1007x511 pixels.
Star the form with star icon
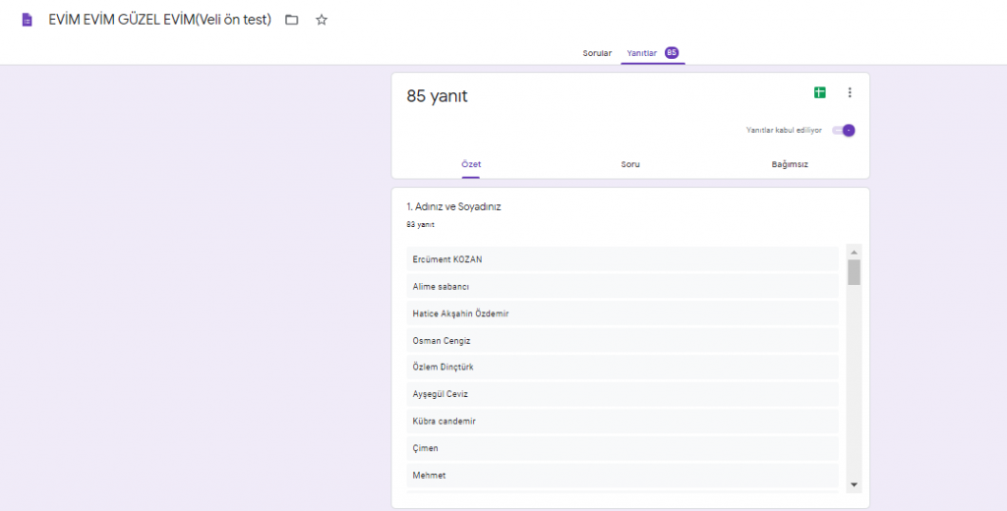pyautogui.click(x=322, y=20)
